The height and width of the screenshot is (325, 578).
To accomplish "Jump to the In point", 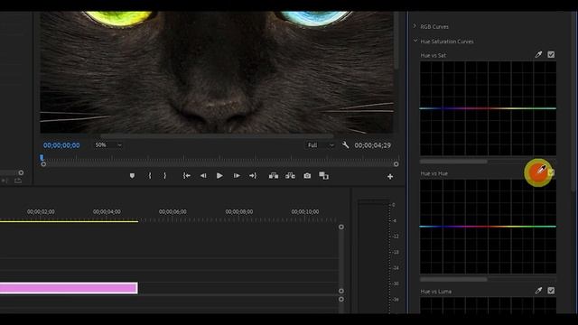I will (187, 176).
